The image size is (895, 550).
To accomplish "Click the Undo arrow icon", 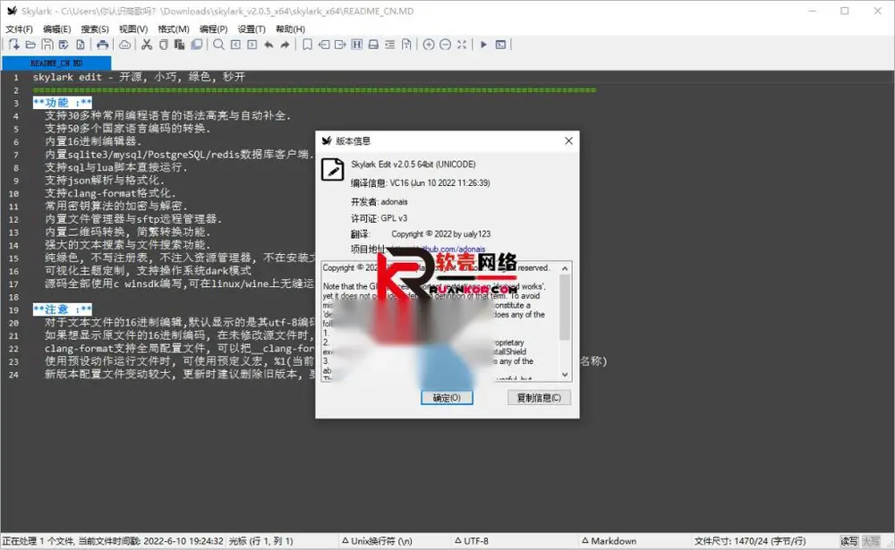I will pos(268,45).
